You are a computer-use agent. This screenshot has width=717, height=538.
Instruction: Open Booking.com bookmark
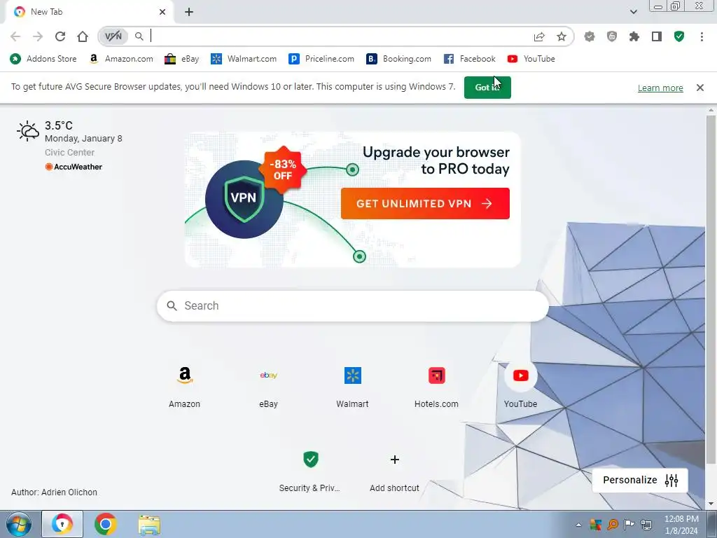click(x=399, y=59)
